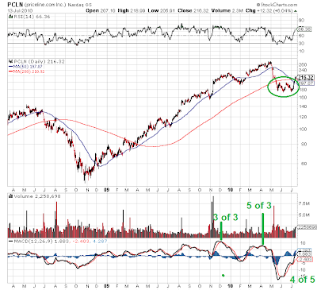317x290 pixels.
Task: Click the RSI axis value 90
Action: pyautogui.click(x=301, y=21)
